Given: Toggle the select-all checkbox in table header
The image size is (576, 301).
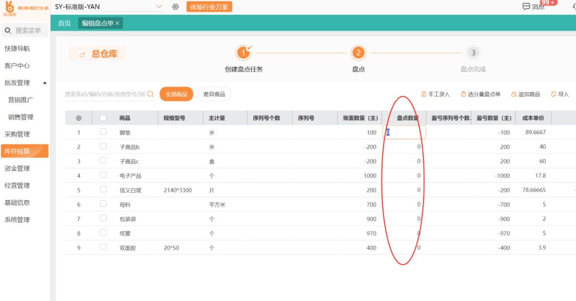Looking at the screenshot, I should point(103,118).
